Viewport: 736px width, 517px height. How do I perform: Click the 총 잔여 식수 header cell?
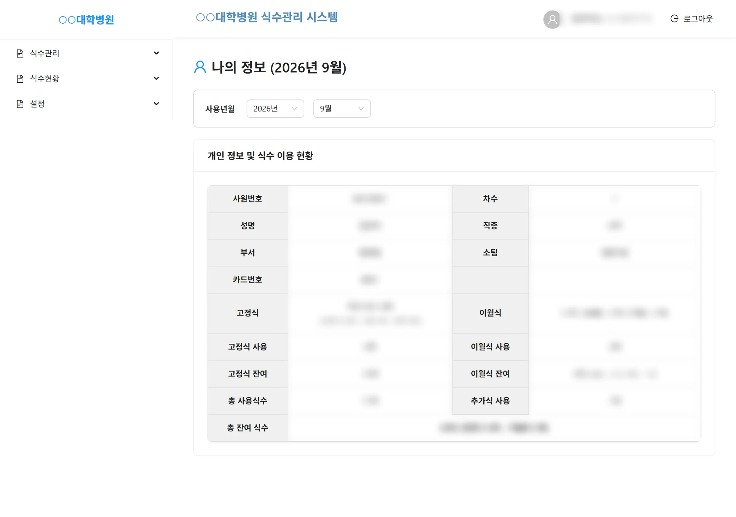click(x=247, y=428)
